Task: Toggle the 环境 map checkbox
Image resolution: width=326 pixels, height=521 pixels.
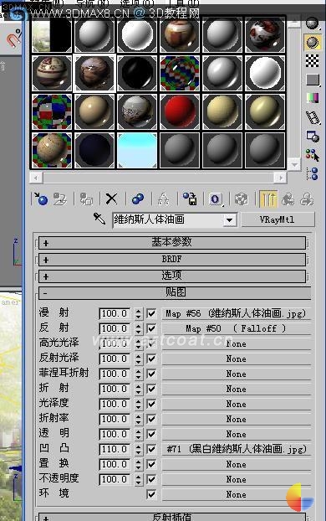Action: (x=151, y=494)
